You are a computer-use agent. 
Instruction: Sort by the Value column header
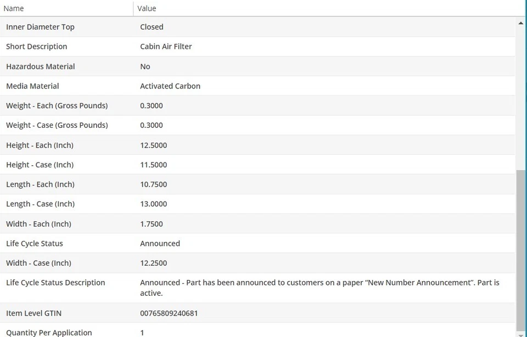point(147,8)
